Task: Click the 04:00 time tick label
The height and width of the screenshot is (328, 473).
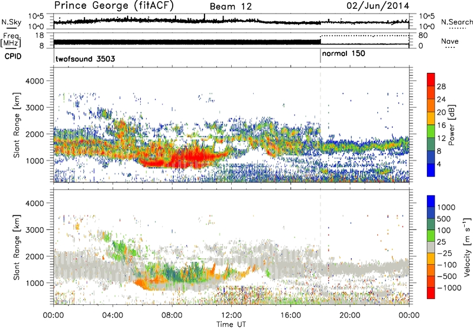Action: tap(113, 316)
